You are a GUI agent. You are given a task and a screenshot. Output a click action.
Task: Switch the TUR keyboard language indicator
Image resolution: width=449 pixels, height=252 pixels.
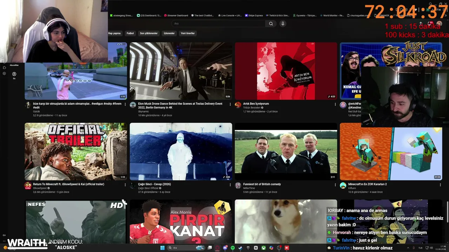point(420,248)
